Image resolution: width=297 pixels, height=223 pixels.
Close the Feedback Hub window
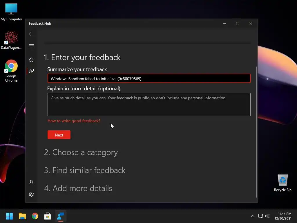click(x=251, y=24)
